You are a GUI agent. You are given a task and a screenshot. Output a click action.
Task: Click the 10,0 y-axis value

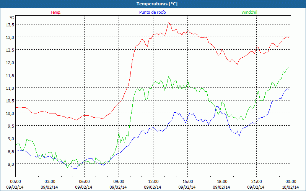point(10,113)
